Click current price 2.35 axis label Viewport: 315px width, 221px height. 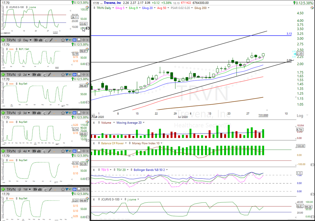(300, 54)
